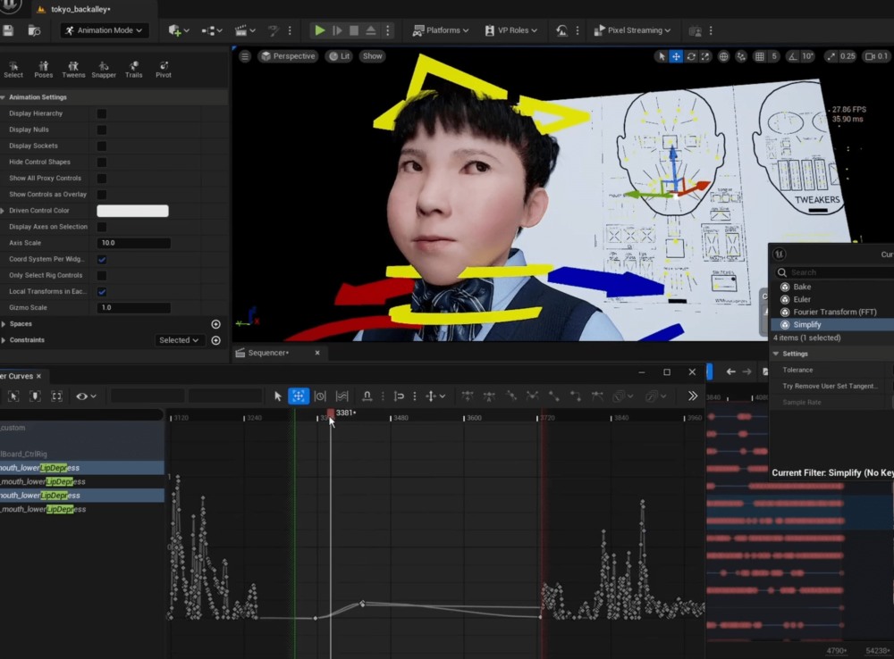Image resolution: width=894 pixels, height=659 pixels.
Task: Activate the viewport rotate gizmo icon
Action: coord(691,56)
